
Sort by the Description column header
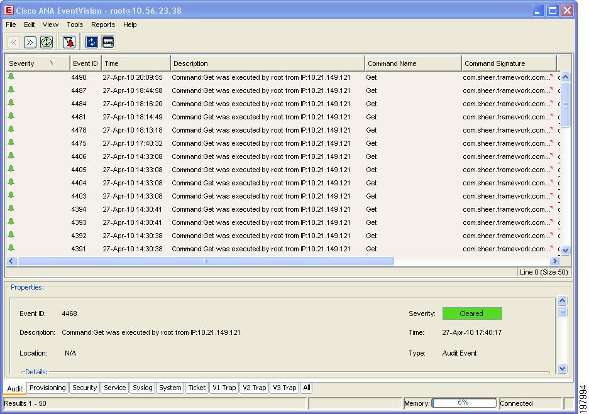[x=267, y=63]
